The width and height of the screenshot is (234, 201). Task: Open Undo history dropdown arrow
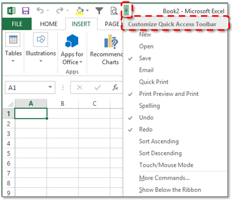point(48,10)
